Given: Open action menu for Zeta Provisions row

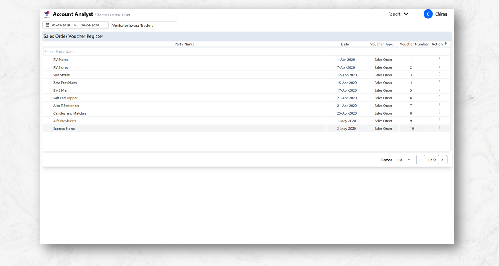Looking at the screenshot, I should click(x=439, y=82).
